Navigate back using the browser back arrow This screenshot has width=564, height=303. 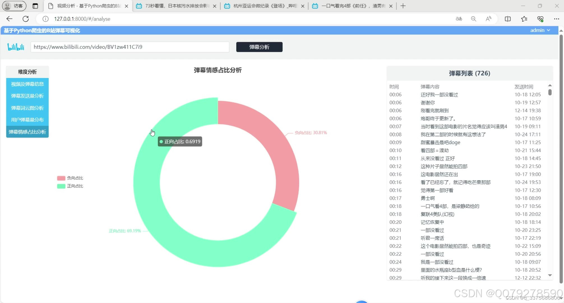tap(9, 19)
